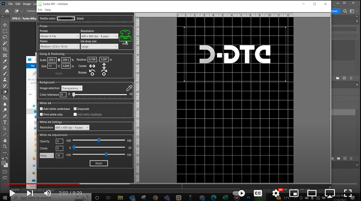
Task: Center the image vertically with arrow icon
Action: (104, 66)
